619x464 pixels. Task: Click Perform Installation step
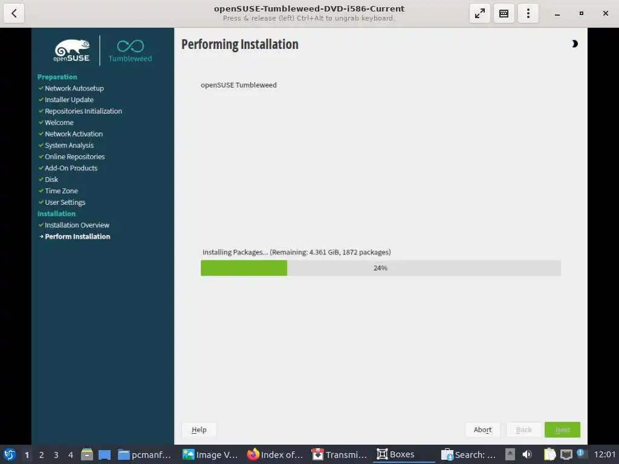[77, 237]
